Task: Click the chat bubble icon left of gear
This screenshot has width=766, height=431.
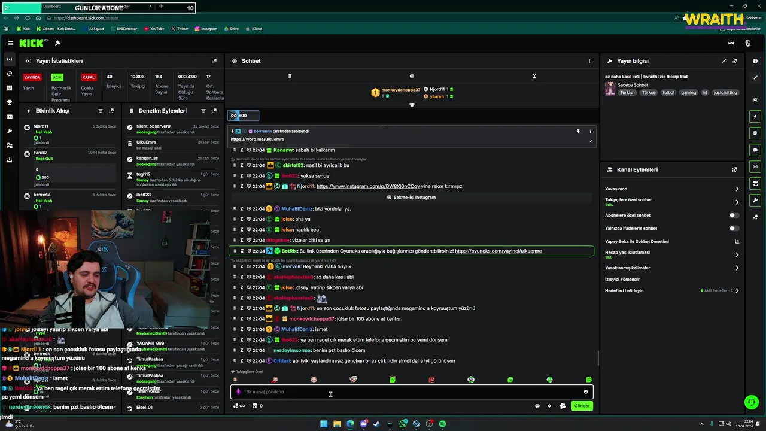Action: tap(537, 406)
